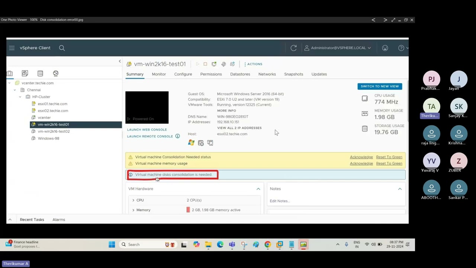Open the vSphere global search
The width and height of the screenshot is (476, 268).
[x=62, y=48]
